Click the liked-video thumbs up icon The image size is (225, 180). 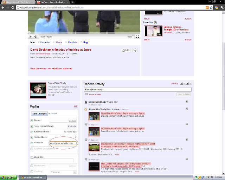[x=86, y=109]
